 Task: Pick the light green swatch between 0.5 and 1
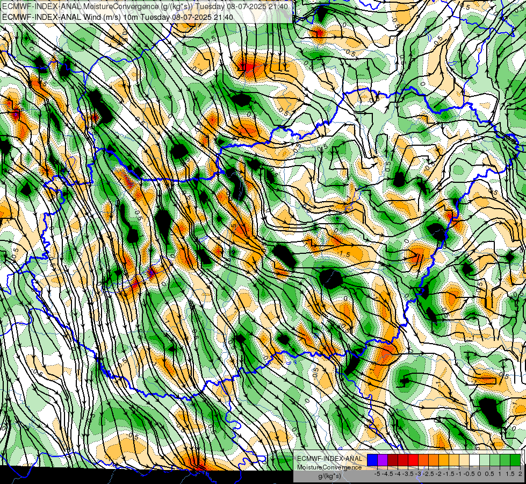[495, 460]
